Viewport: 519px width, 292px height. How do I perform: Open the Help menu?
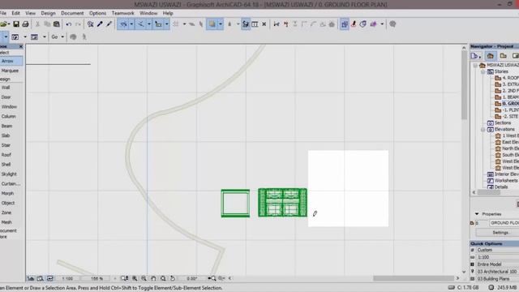pos(168,13)
